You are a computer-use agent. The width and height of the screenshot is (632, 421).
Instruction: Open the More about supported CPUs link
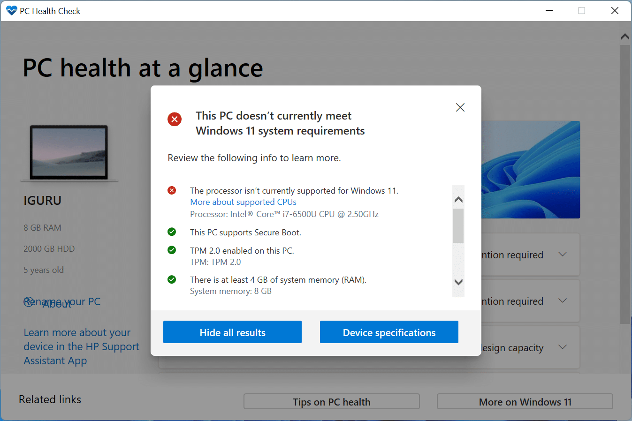(243, 202)
